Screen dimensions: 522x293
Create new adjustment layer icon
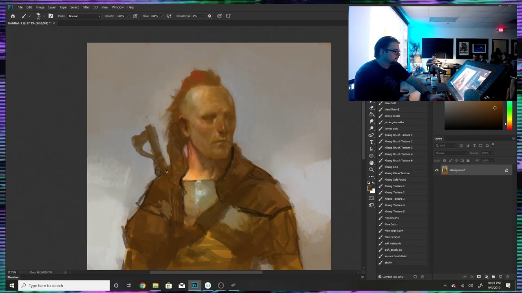tap(486, 277)
